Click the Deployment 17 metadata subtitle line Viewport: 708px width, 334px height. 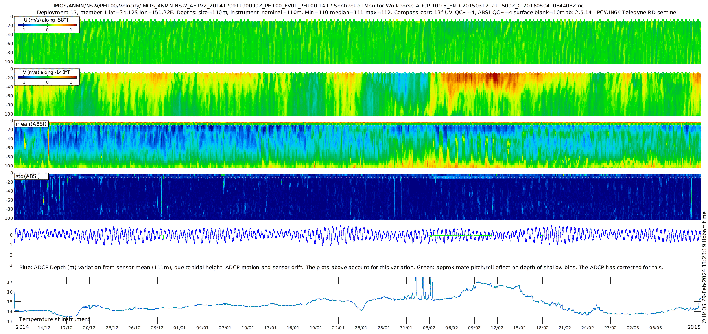[x=357, y=12]
